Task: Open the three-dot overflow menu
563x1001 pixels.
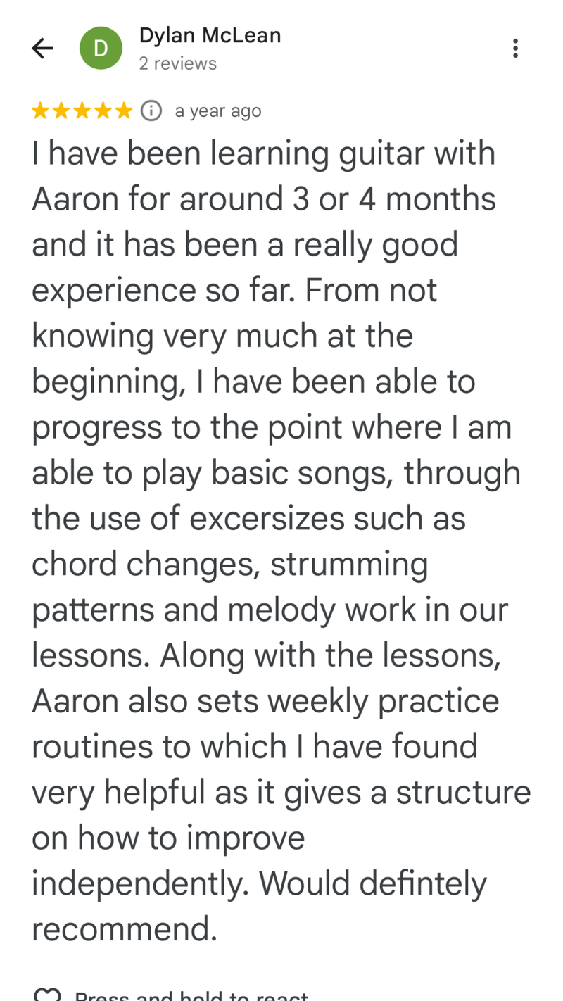Action: click(x=515, y=48)
